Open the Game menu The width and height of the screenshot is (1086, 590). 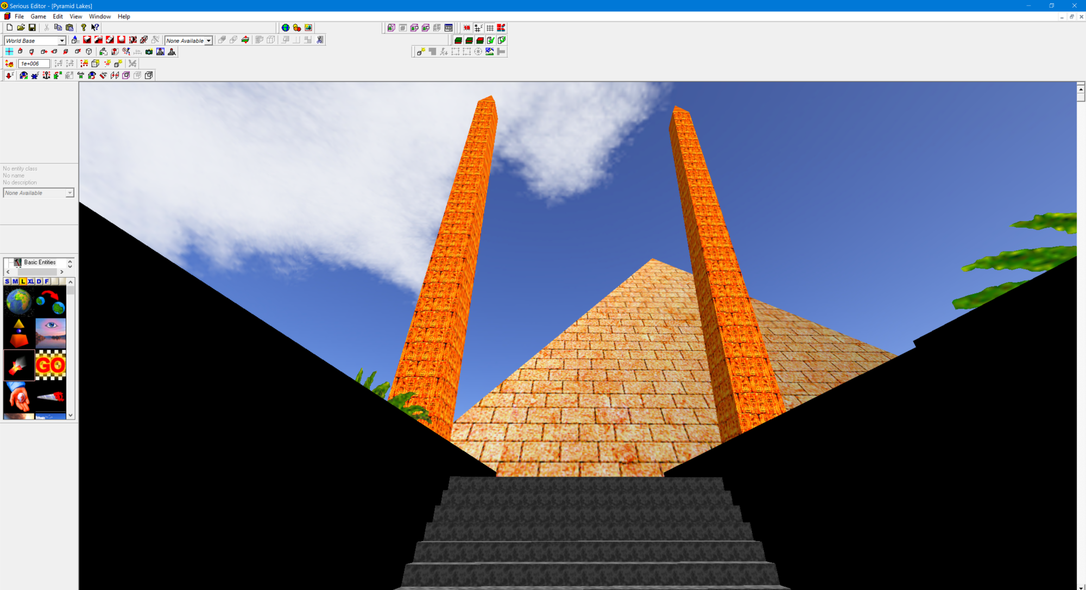[38, 16]
